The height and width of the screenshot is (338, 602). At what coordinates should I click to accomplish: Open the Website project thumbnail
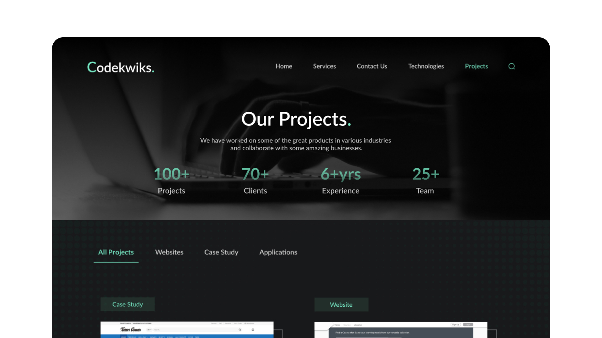point(401,330)
